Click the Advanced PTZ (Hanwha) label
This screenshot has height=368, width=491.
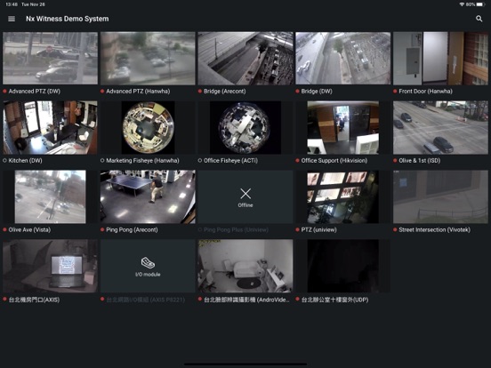138,92
